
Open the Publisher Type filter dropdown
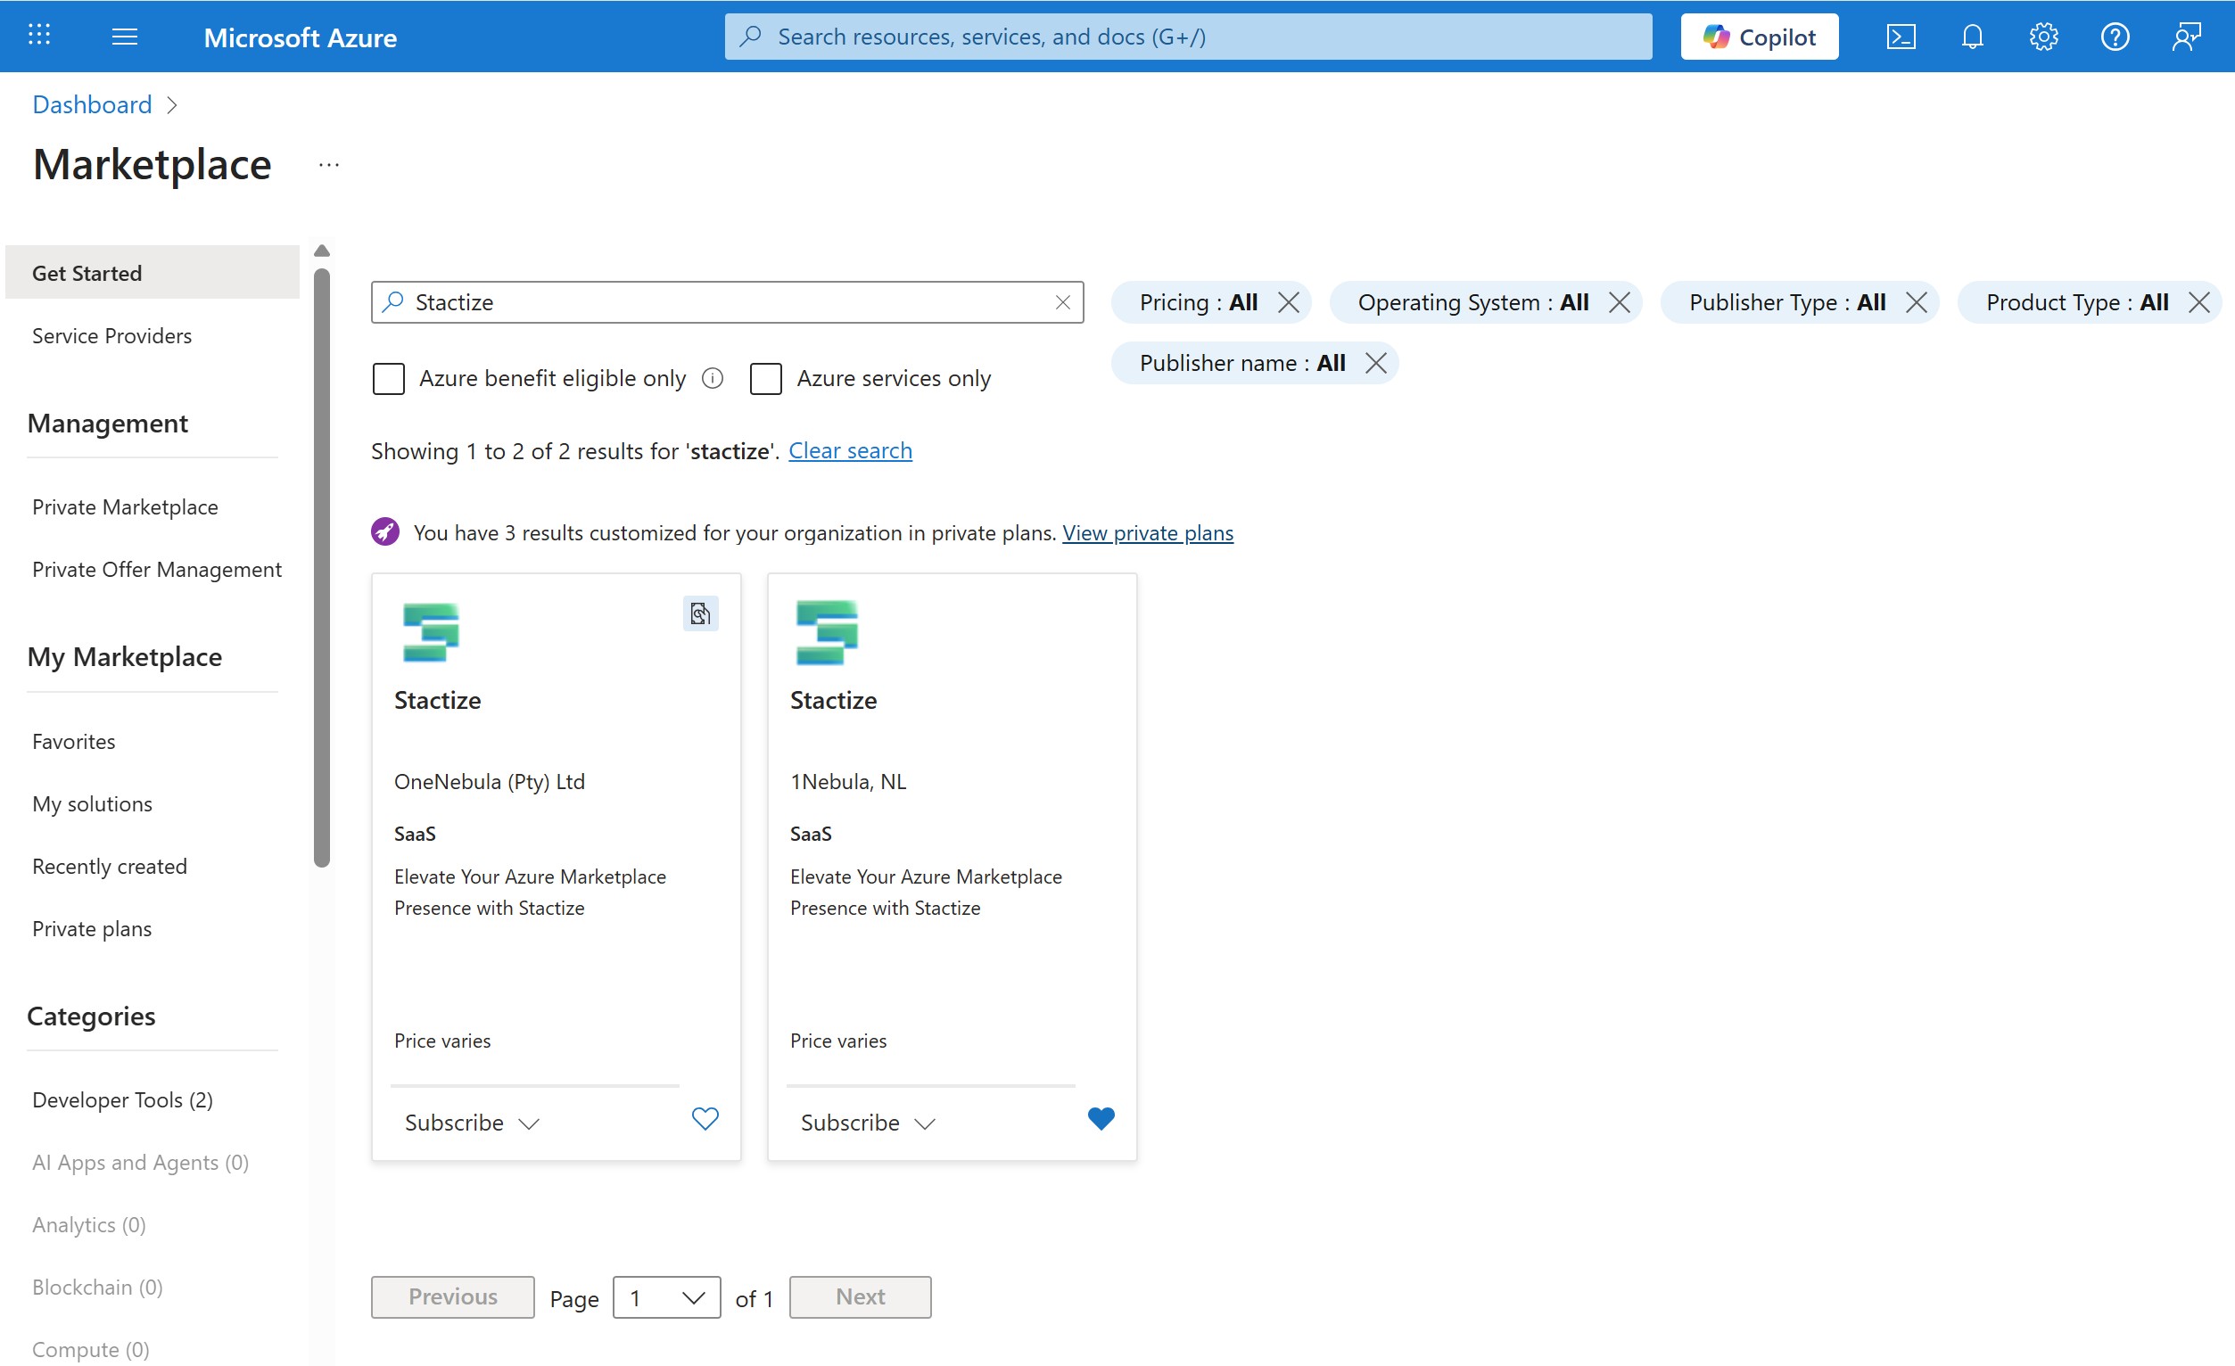coord(1787,302)
